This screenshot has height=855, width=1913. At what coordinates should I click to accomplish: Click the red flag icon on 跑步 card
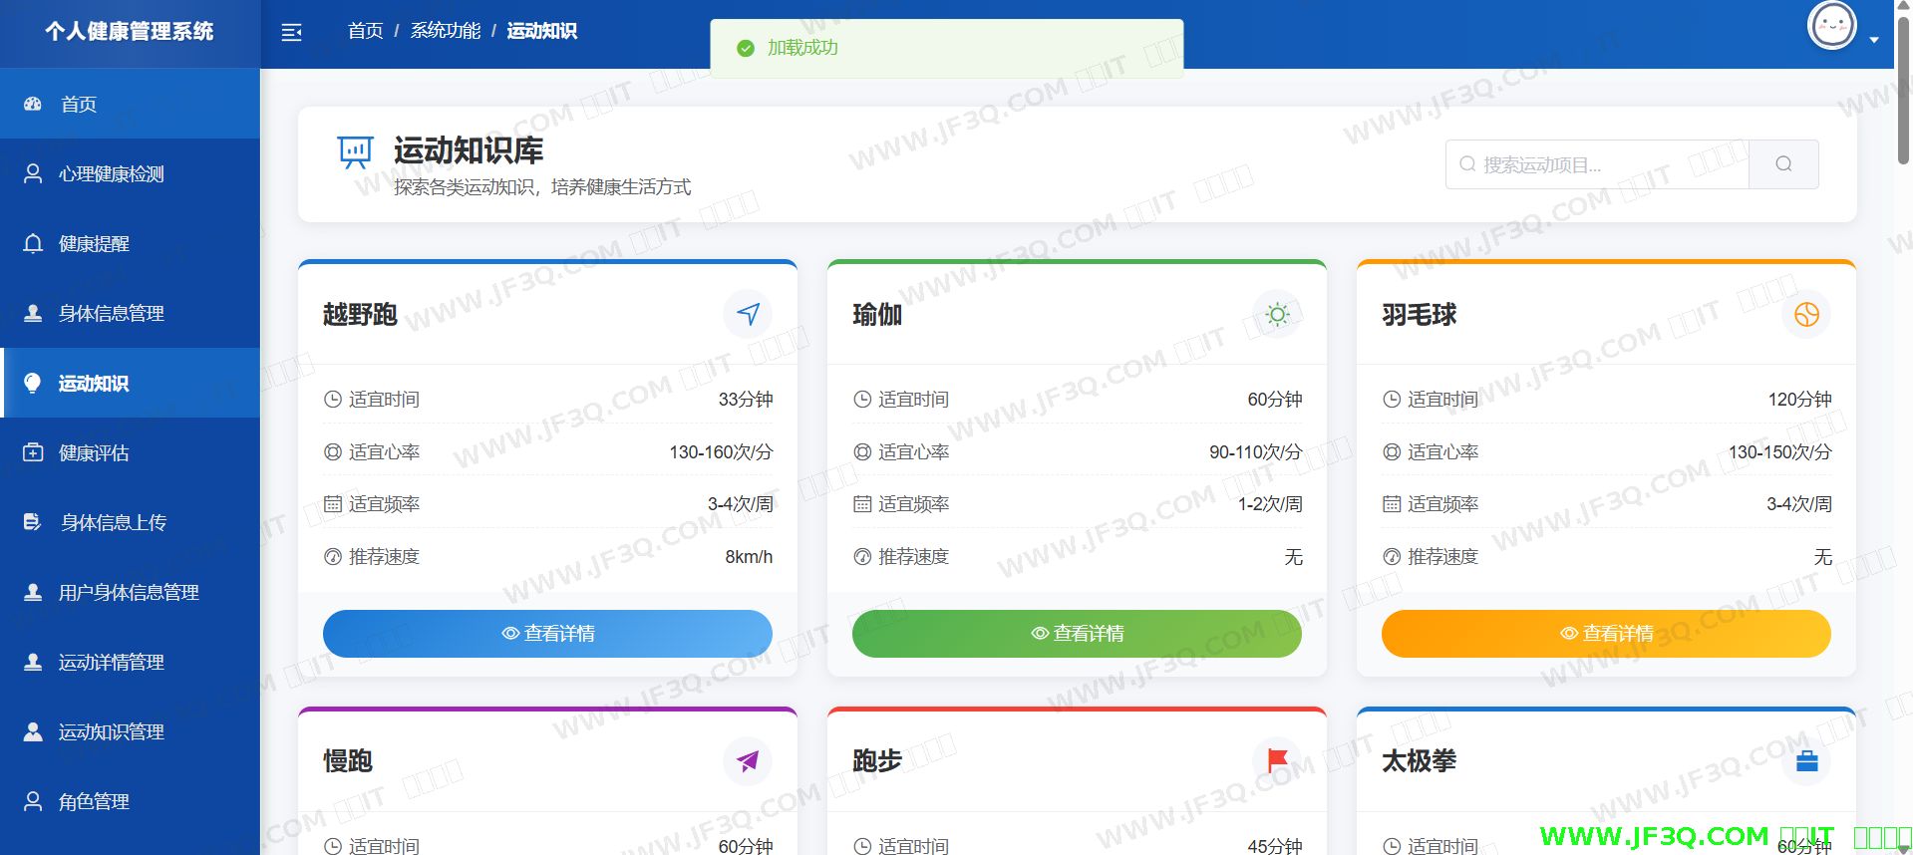click(1277, 760)
